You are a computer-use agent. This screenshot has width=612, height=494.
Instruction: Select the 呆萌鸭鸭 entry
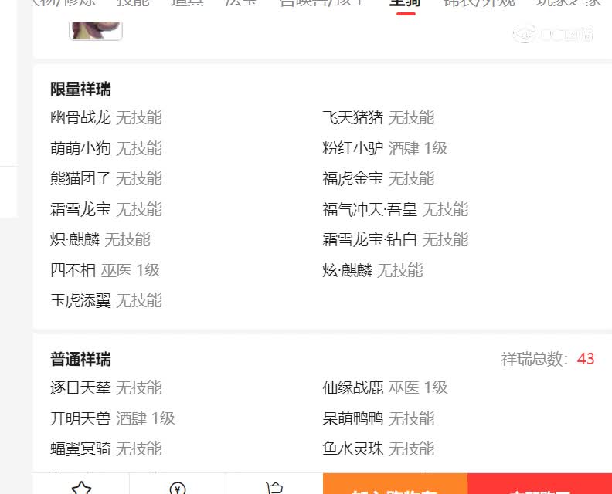tap(353, 418)
